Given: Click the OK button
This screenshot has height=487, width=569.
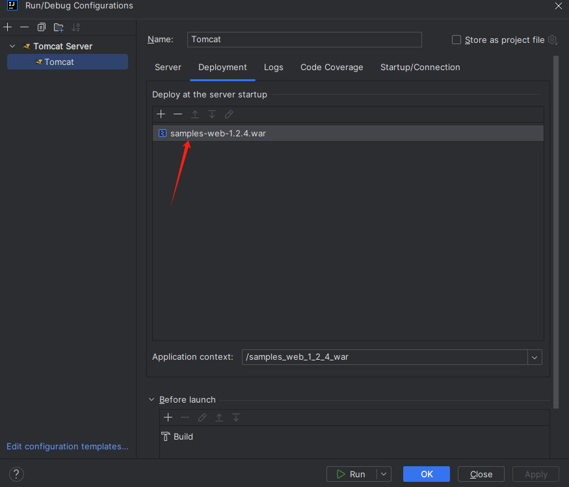Looking at the screenshot, I should (427, 474).
